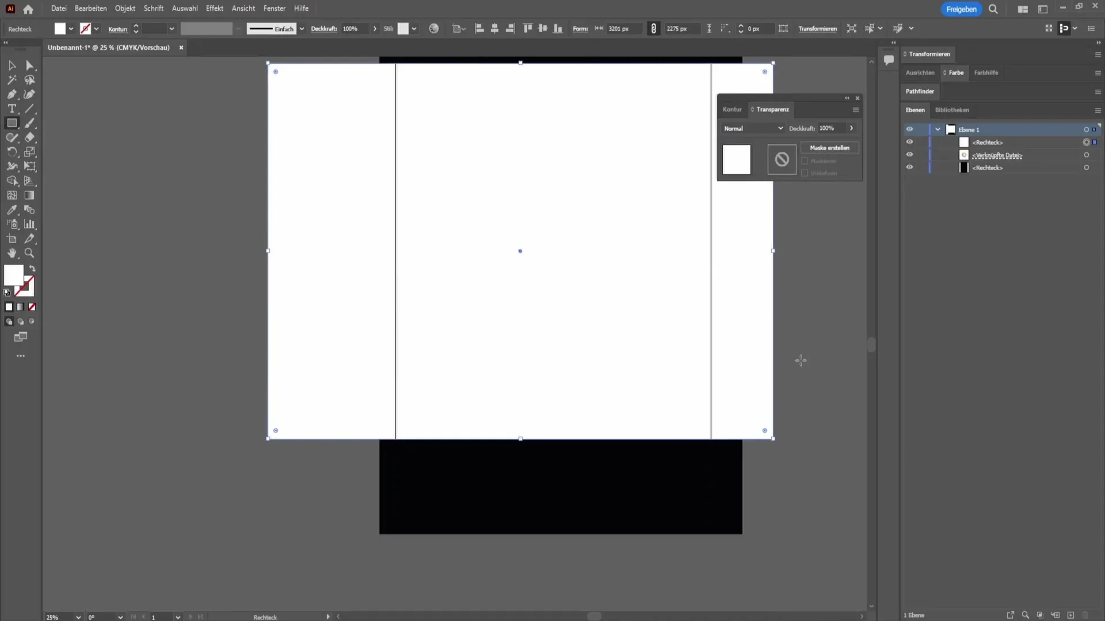This screenshot has height=621, width=1105.
Task: Click the constrain width and height link icon
Action: click(653, 29)
